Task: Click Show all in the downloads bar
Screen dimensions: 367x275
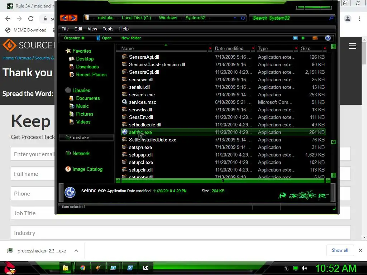Action: pyautogui.click(x=340, y=250)
